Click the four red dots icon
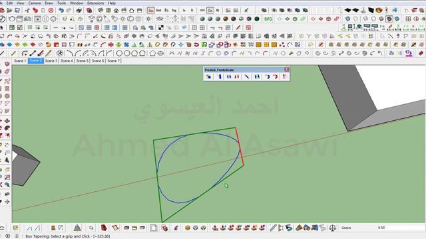The width and height of the screenshot is (426, 239). (x=282, y=44)
